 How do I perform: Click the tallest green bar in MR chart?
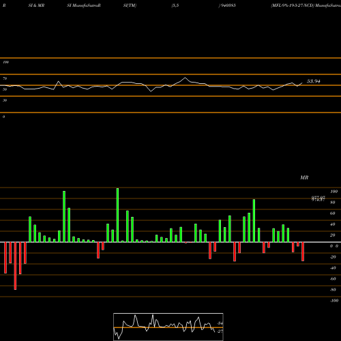click(117, 215)
